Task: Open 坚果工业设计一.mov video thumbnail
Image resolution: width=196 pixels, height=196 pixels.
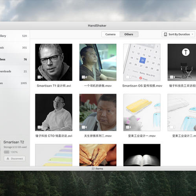Action: [142, 113]
